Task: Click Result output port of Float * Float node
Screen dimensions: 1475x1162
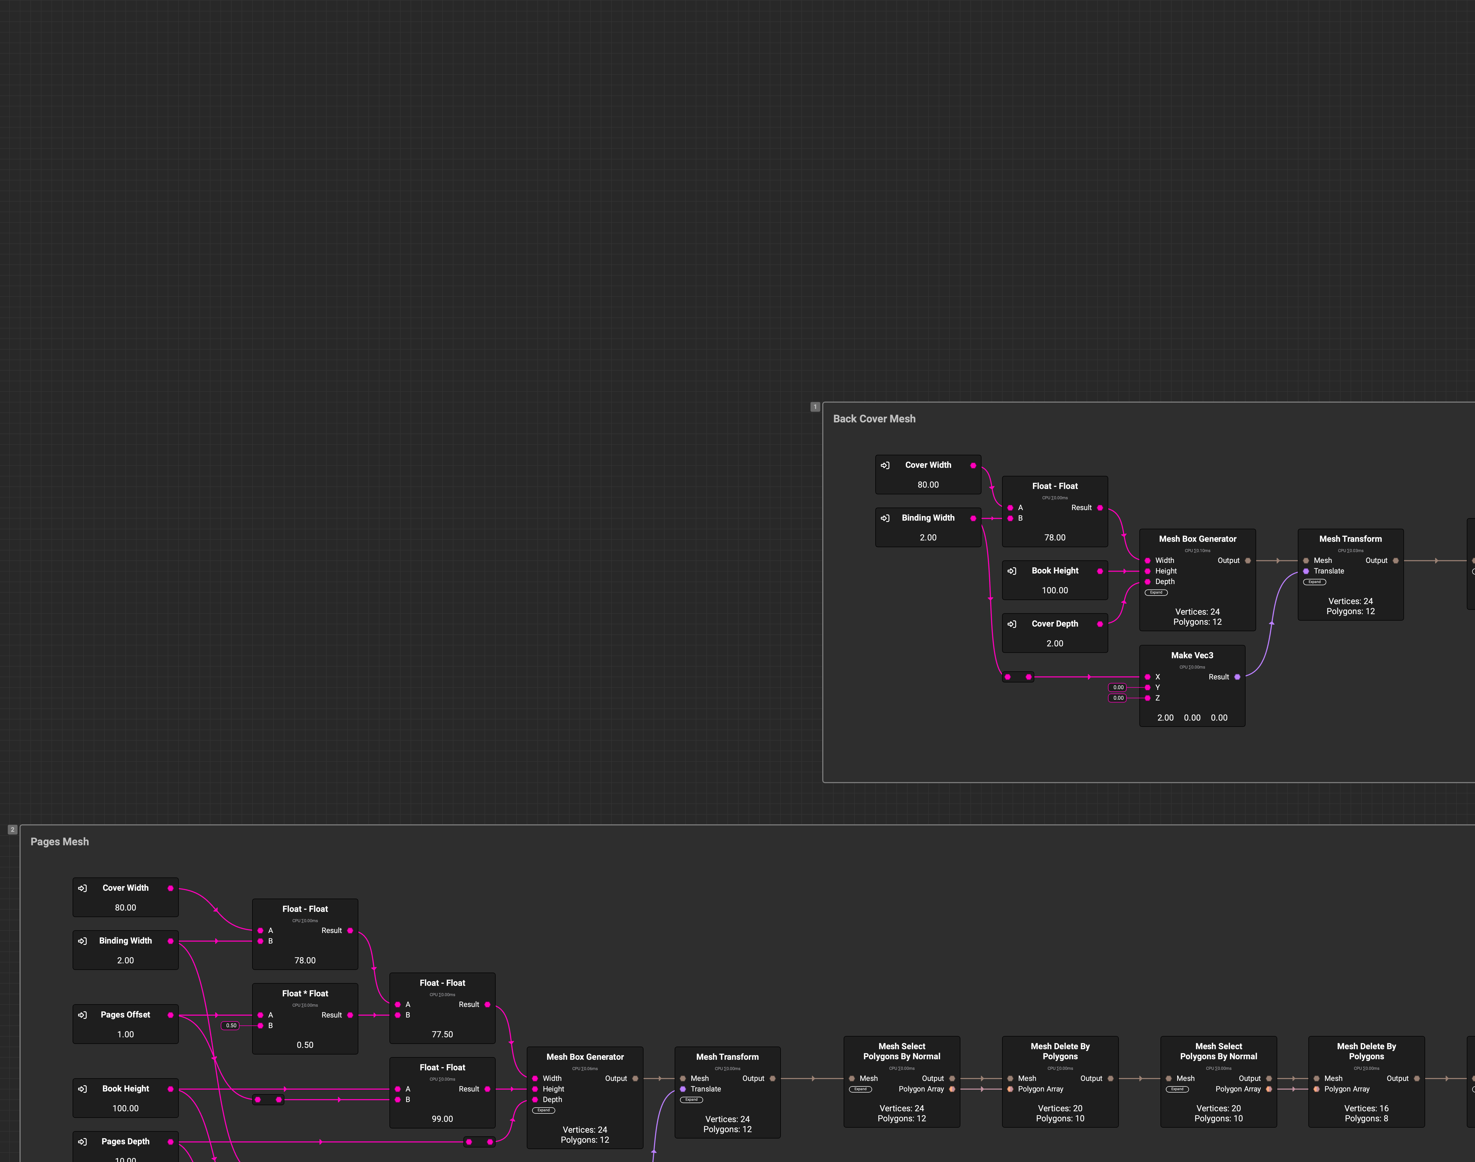Action: click(350, 1015)
